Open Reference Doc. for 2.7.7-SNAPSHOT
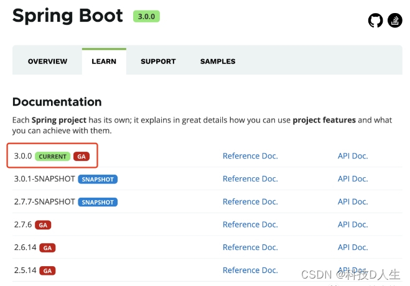410x286 pixels. click(x=250, y=201)
